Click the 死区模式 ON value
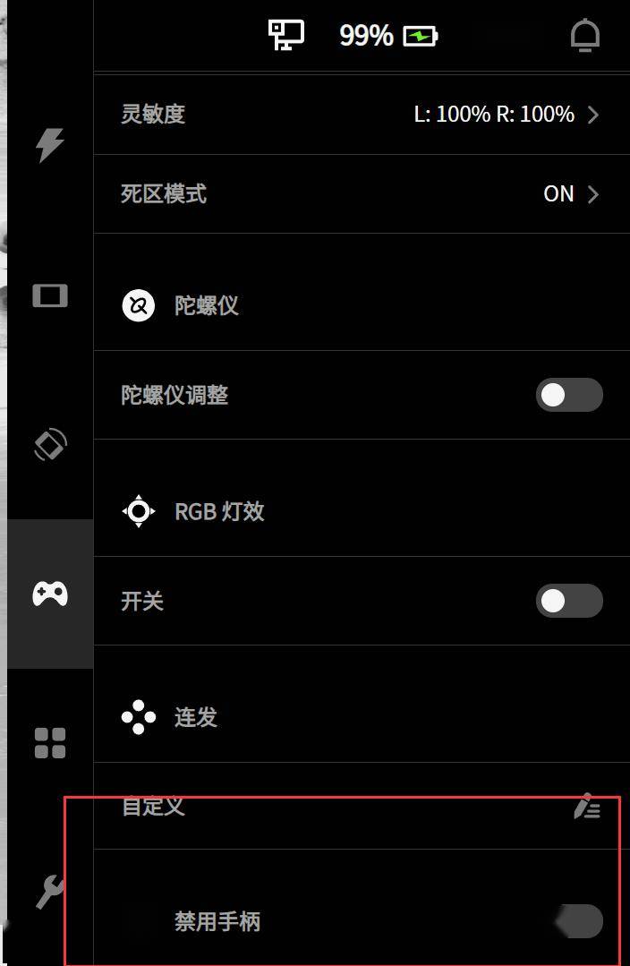630x966 pixels. 558,194
